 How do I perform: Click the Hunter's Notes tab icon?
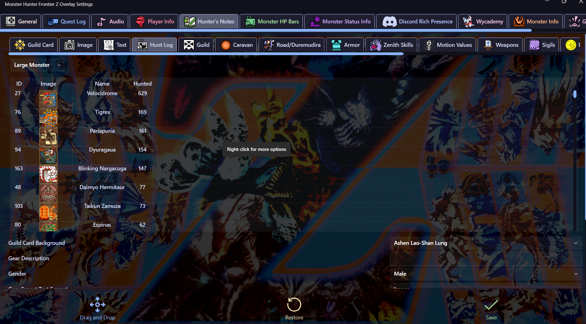[x=190, y=22]
